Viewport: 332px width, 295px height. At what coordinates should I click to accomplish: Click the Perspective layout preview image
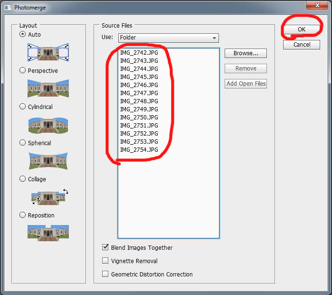(x=48, y=88)
